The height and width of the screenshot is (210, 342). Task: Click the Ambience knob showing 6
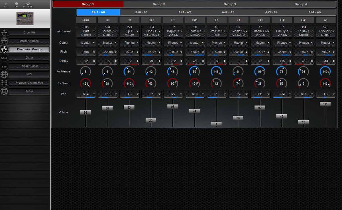(86, 72)
